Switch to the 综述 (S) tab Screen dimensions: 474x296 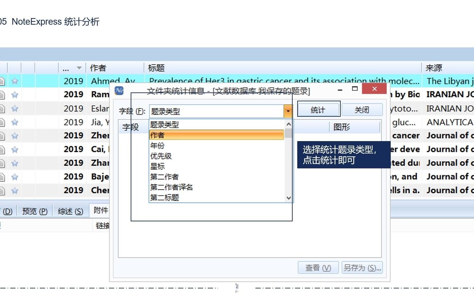[x=70, y=211]
